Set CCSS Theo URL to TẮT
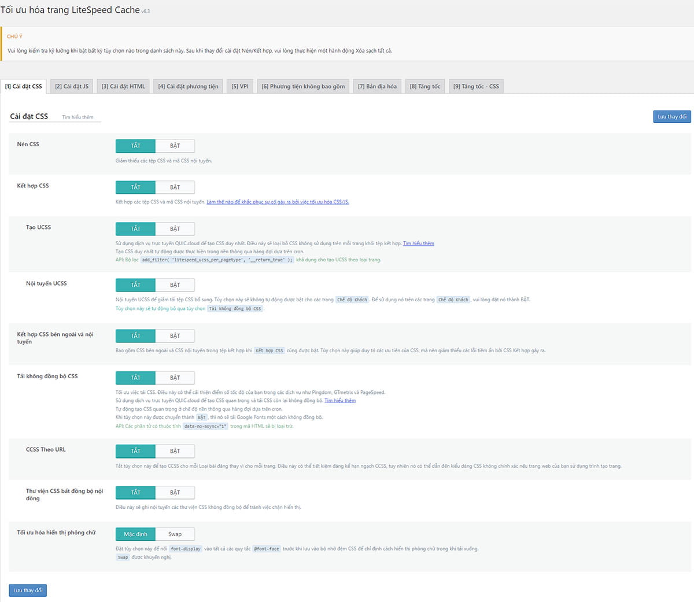694x602 pixels. click(x=135, y=451)
